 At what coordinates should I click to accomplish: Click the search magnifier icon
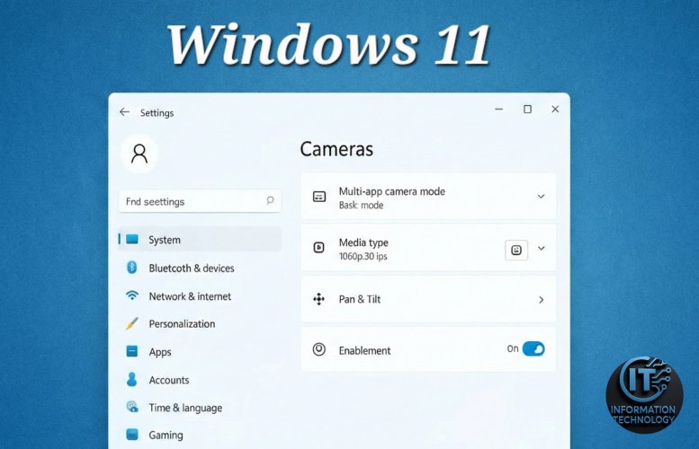pyautogui.click(x=270, y=201)
